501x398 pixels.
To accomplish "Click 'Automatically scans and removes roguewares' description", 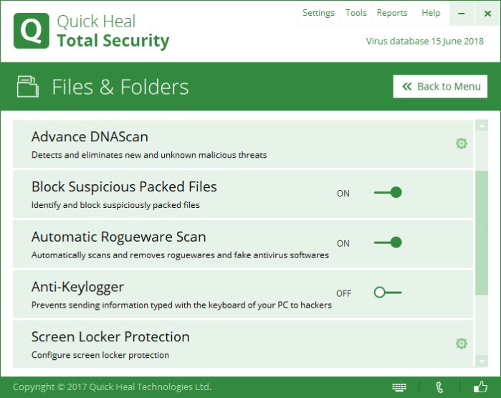I will point(180,255).
